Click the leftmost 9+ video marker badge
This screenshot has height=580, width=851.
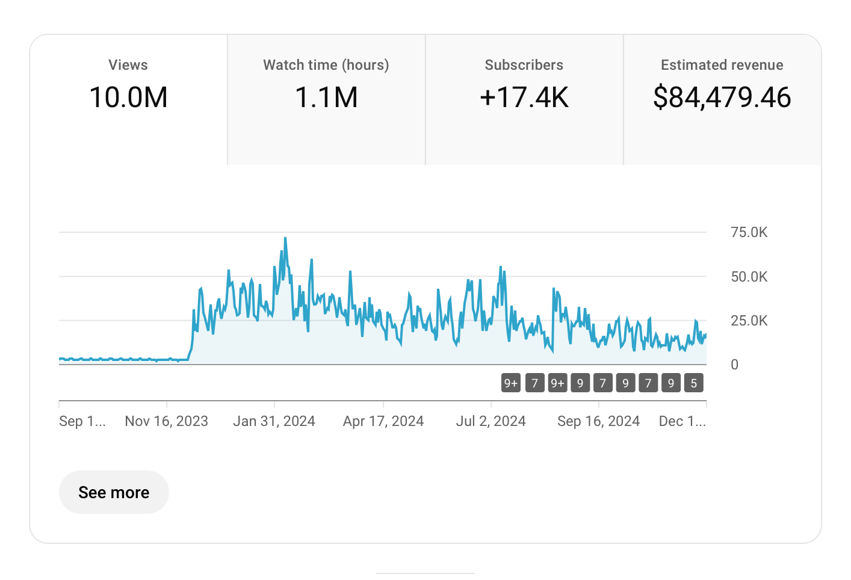click(511, 383)
